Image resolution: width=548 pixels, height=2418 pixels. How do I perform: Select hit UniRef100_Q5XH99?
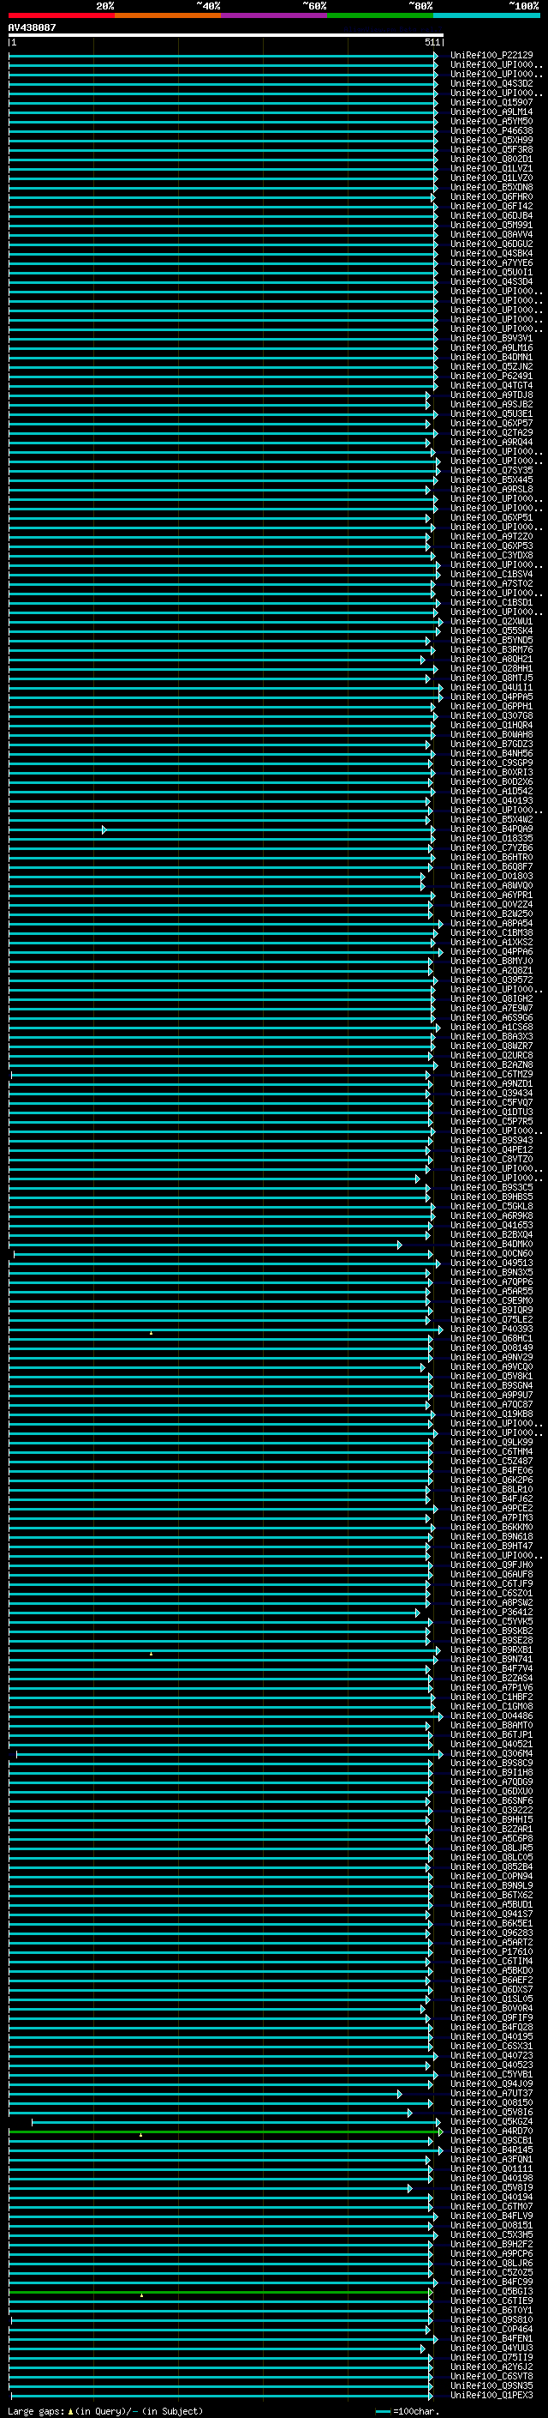[x=491, y=140]
